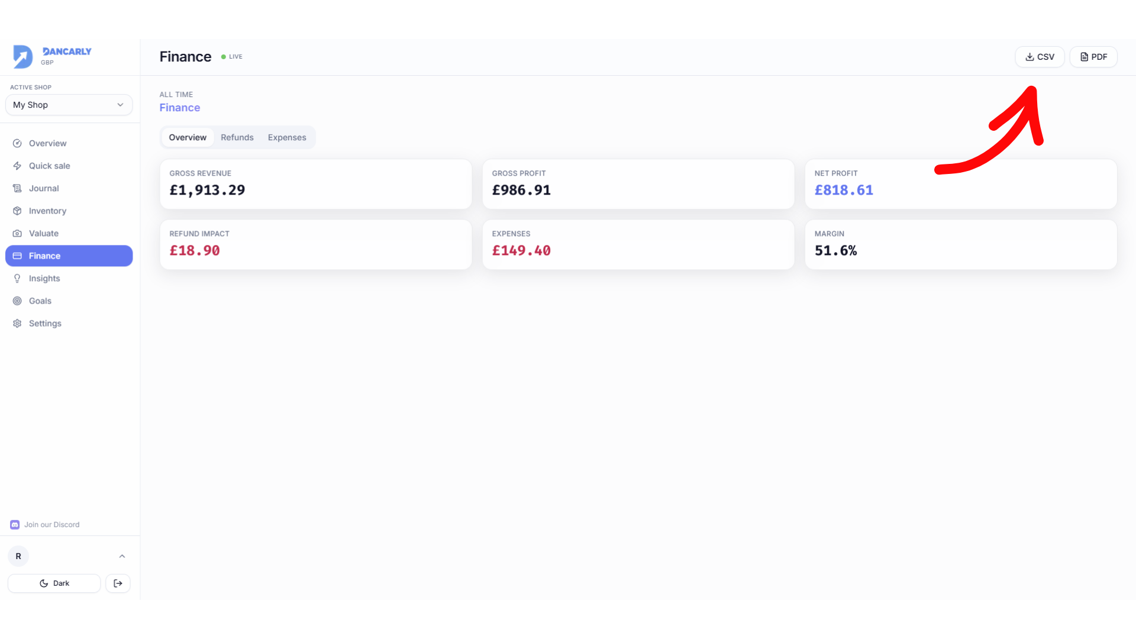Click the Finance card icon in sidebar
This screenshot has width=1136, height=639.
coord(17,256)
